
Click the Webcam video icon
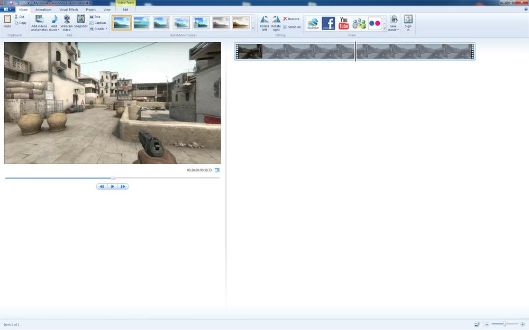[67, 21]
